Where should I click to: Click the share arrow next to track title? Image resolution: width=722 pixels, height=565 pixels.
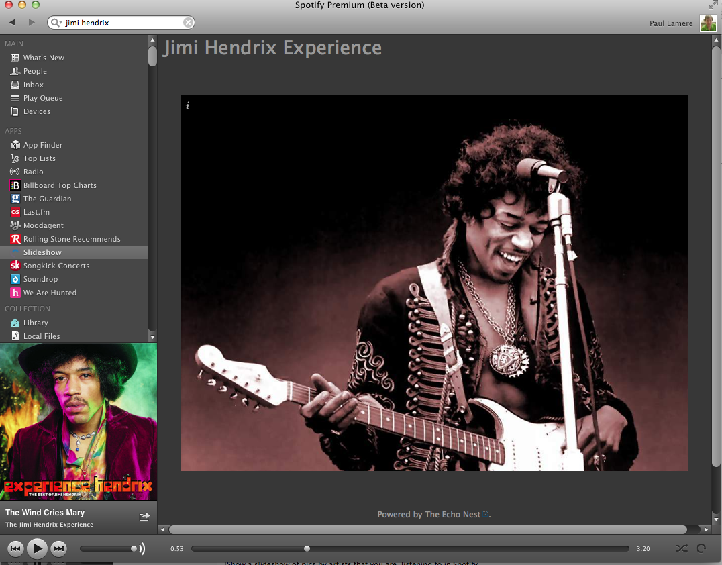point(144,517)
